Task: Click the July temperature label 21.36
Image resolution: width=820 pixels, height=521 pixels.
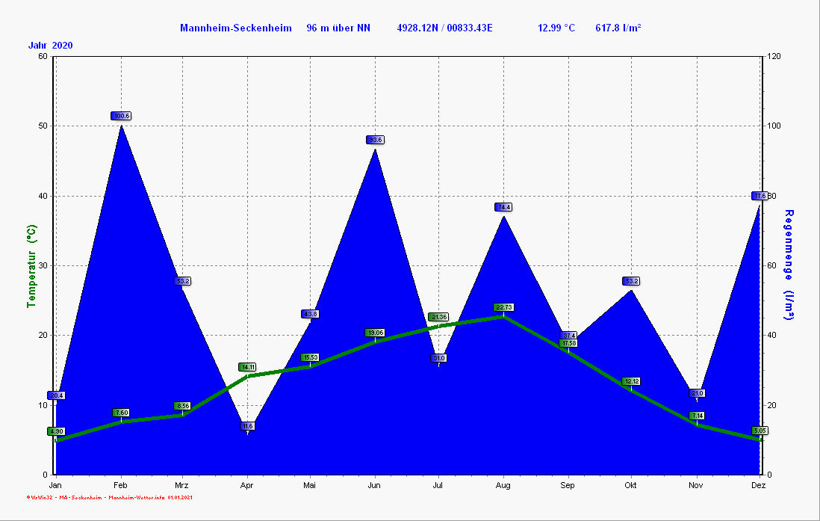Action: coord(438,317)
